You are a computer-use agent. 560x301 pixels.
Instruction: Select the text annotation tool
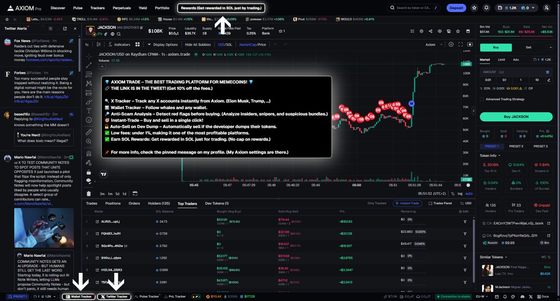pos(89,111)
